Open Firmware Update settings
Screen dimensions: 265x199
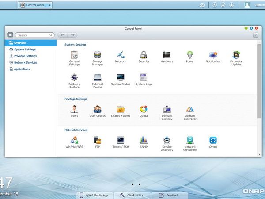(236, 58)
